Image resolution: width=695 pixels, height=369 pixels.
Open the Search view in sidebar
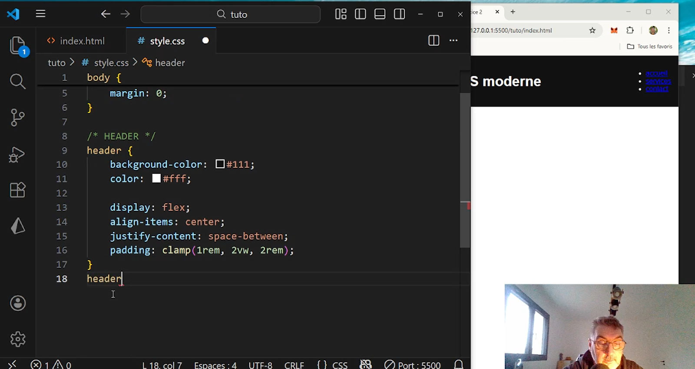click(x=17, y=81)
